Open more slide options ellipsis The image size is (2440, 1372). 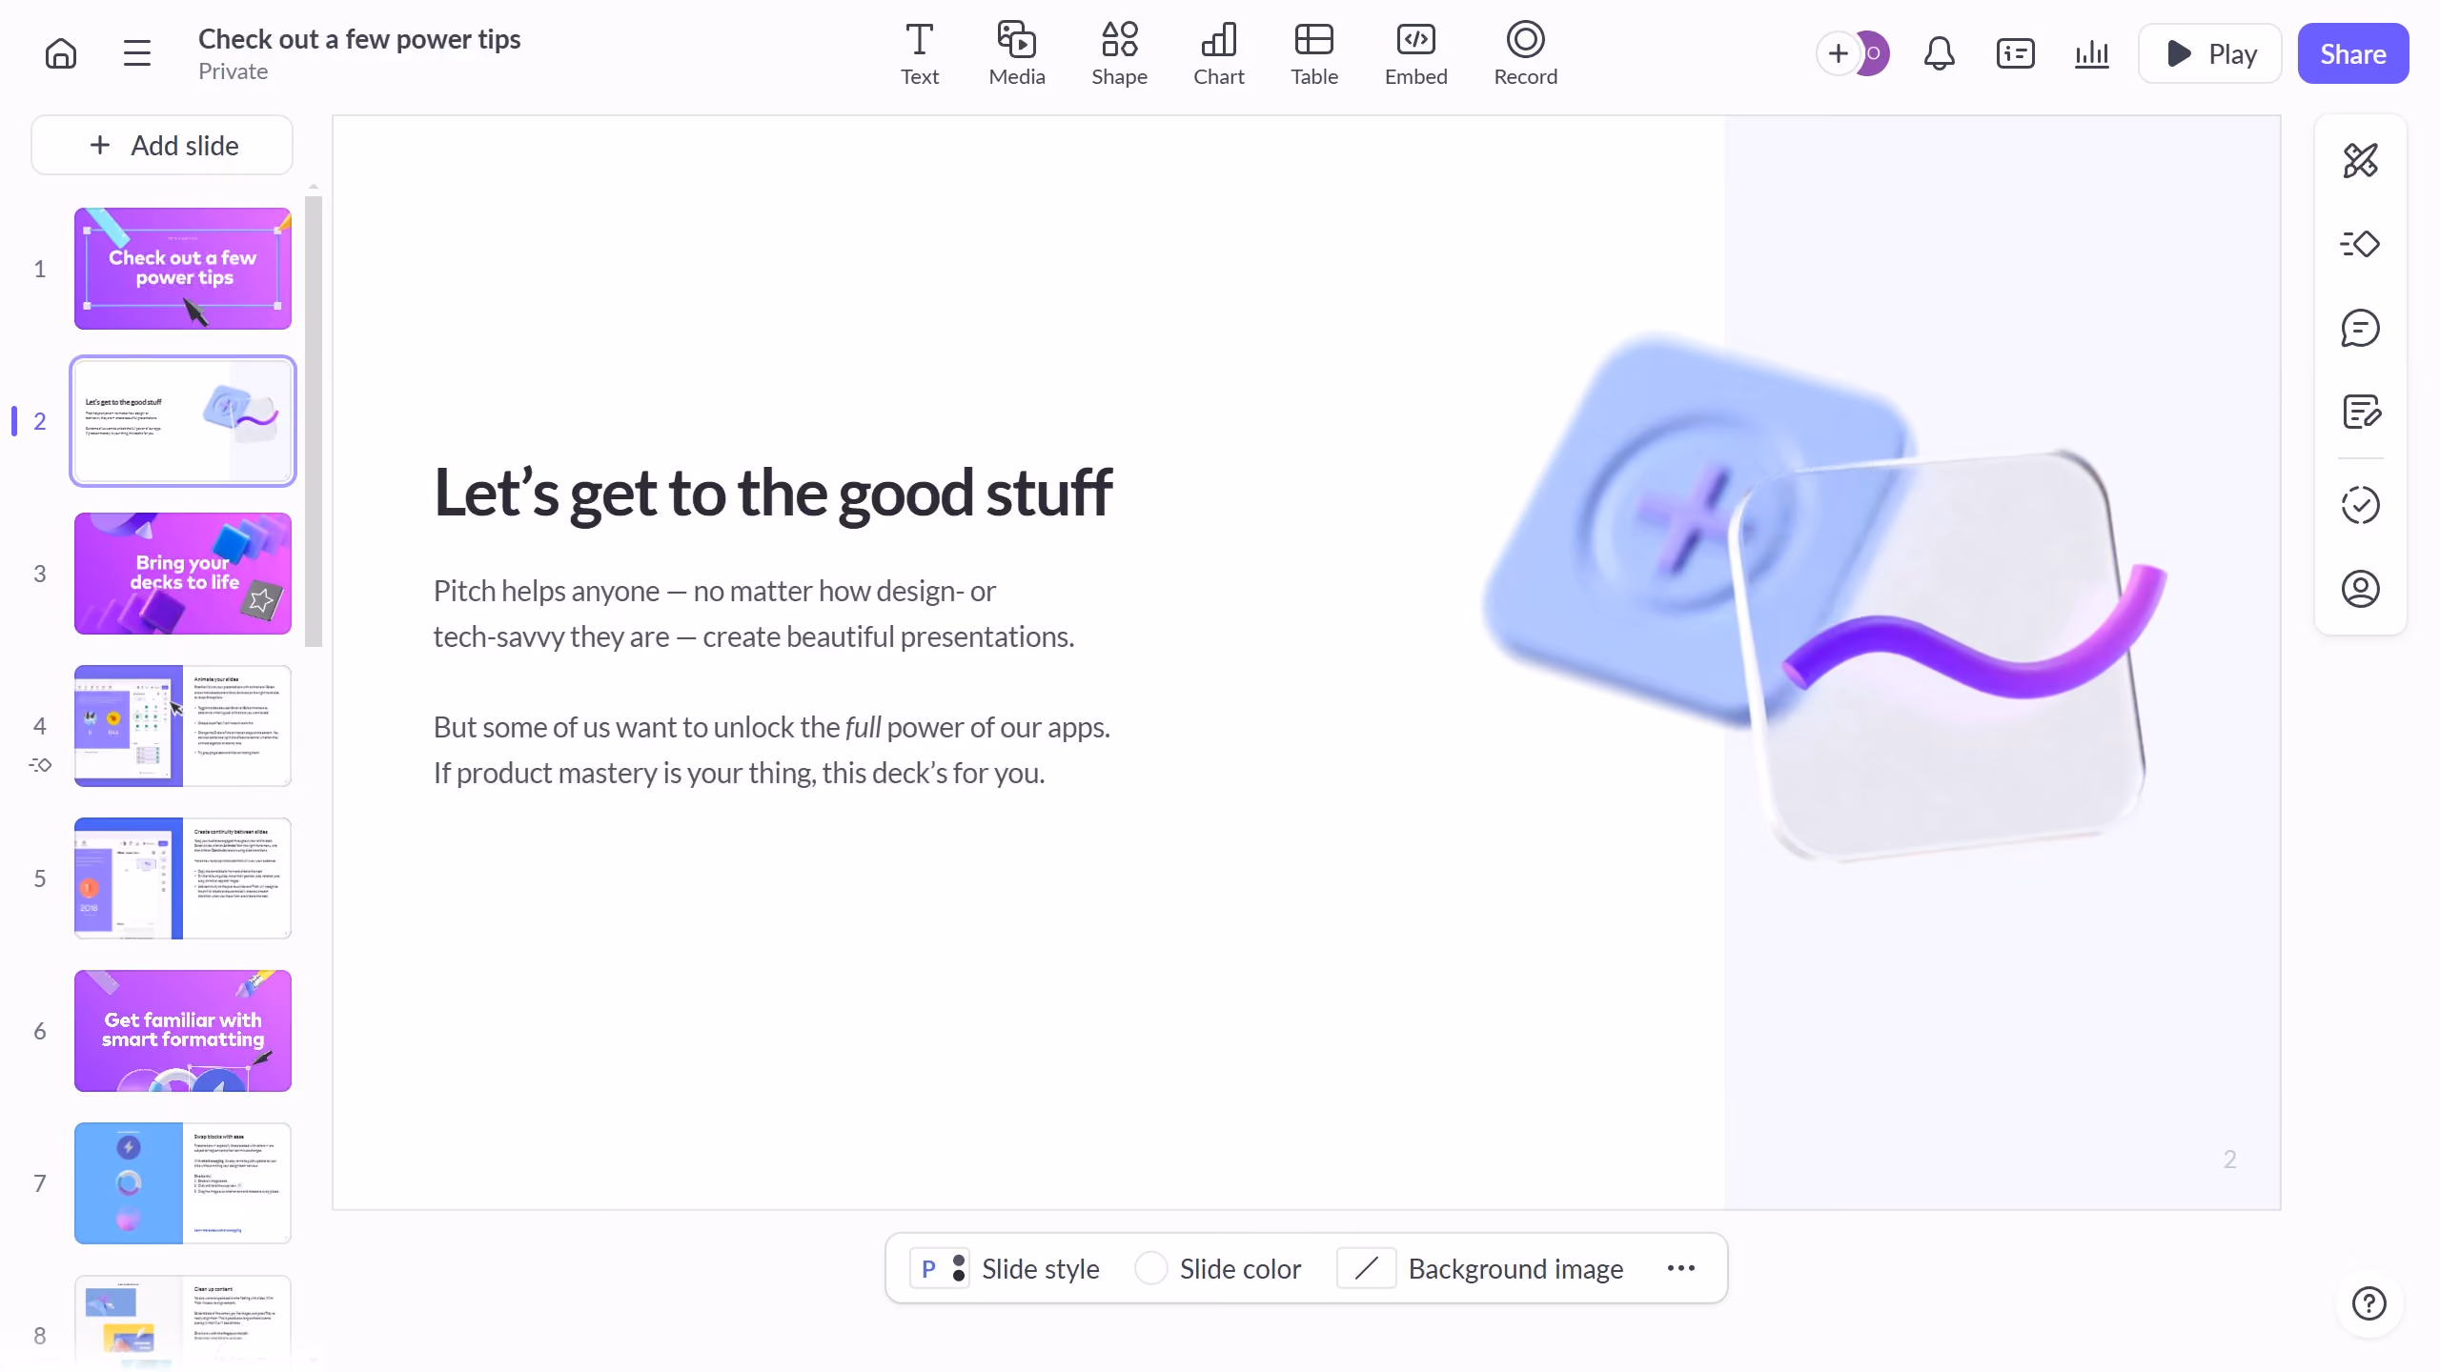(1681, 1268)
